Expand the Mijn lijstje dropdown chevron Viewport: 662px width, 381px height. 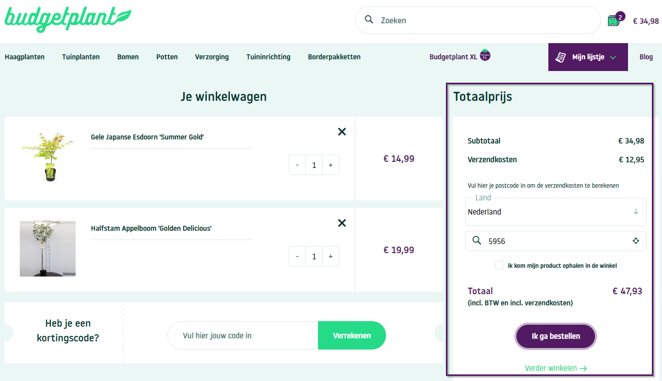pos(613,58)
